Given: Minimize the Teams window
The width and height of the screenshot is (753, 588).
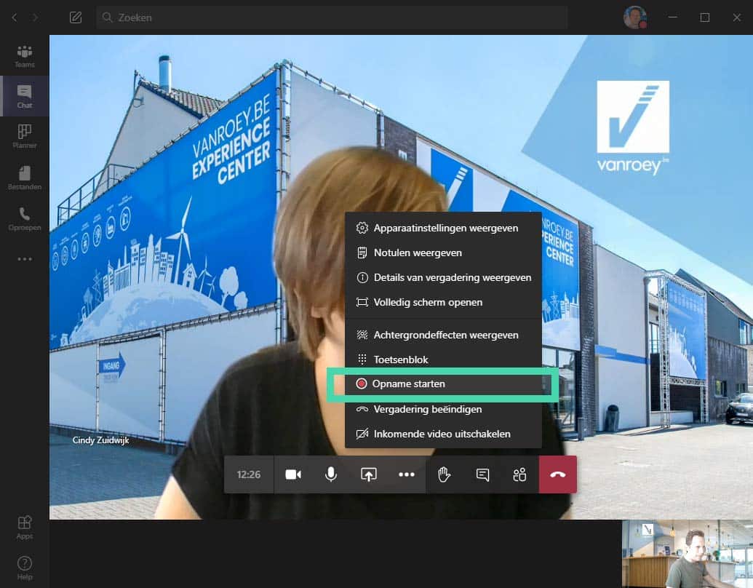Looking at the screenshot, I should pyautogui.click(x=673, y=17).
